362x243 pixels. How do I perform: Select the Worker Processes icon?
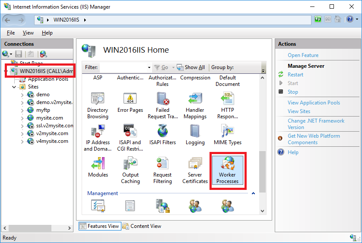point(228,170)
